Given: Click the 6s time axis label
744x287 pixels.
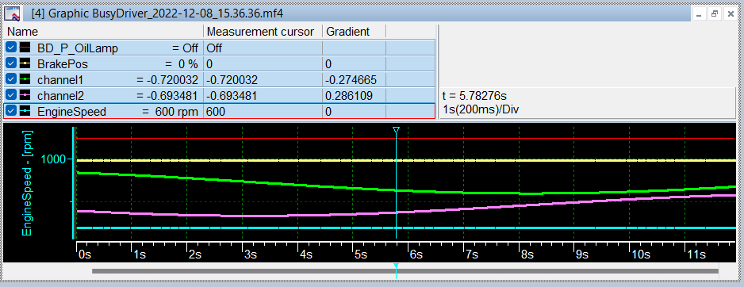Looking at the screenshot, I should [x=416, y=254].
